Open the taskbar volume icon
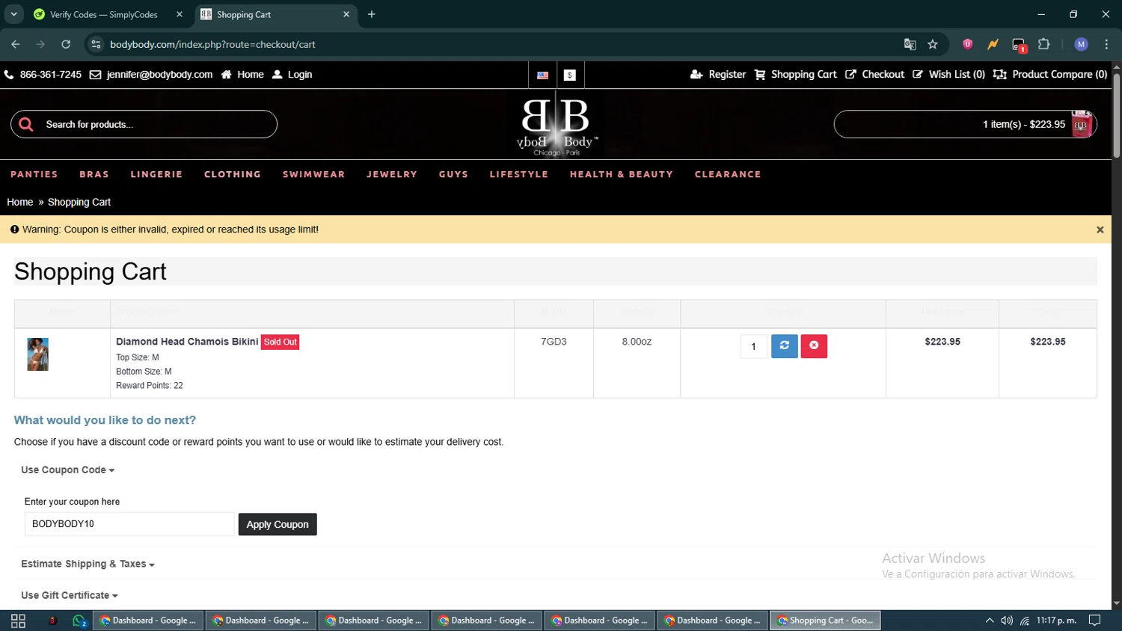This screenshot has height=631, width=1122. click(1007, 621)
